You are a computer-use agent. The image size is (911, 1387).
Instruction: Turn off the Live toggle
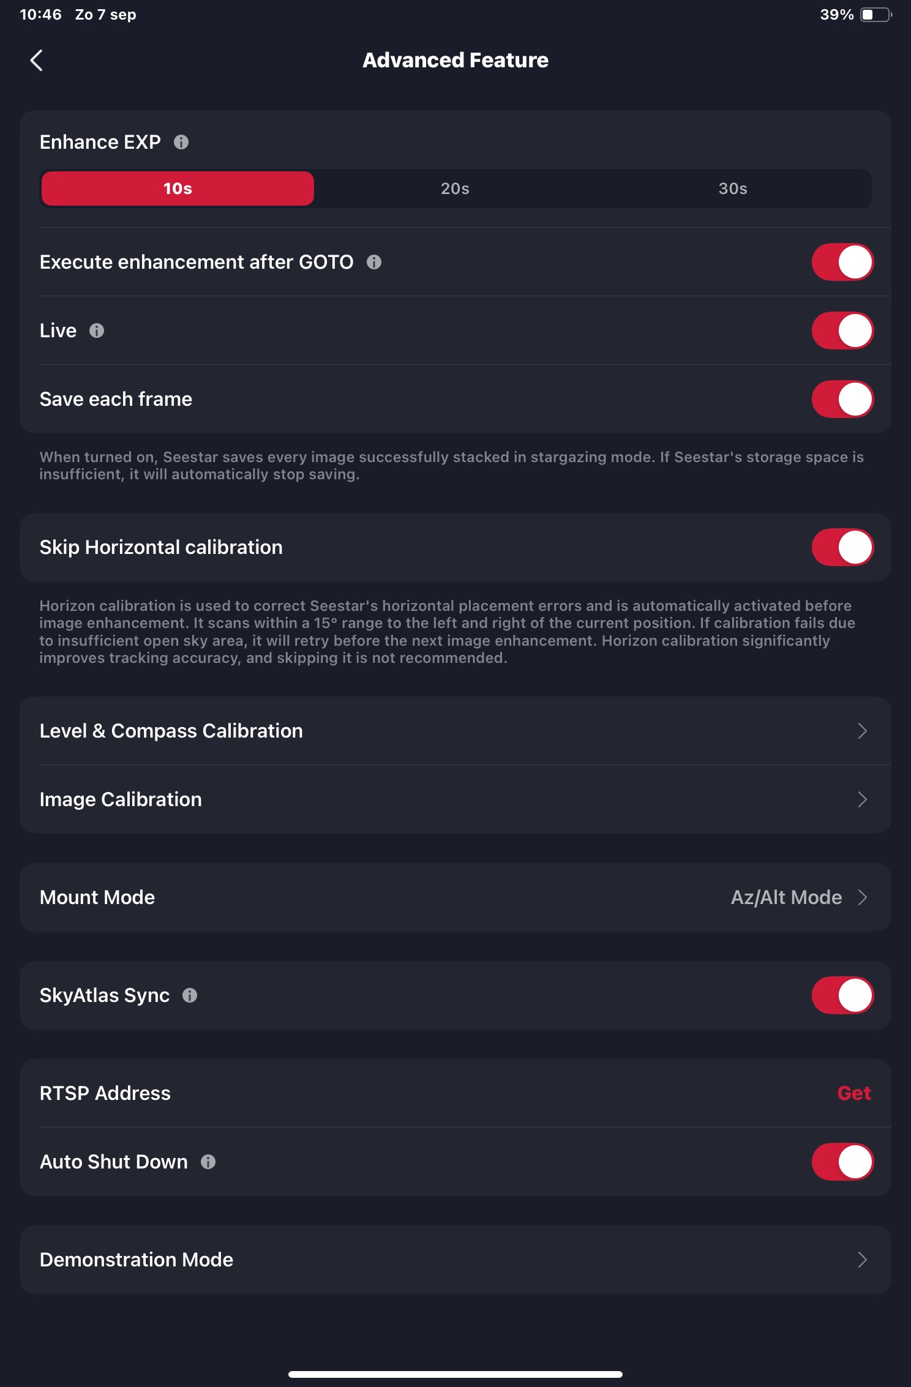[842, 331]
